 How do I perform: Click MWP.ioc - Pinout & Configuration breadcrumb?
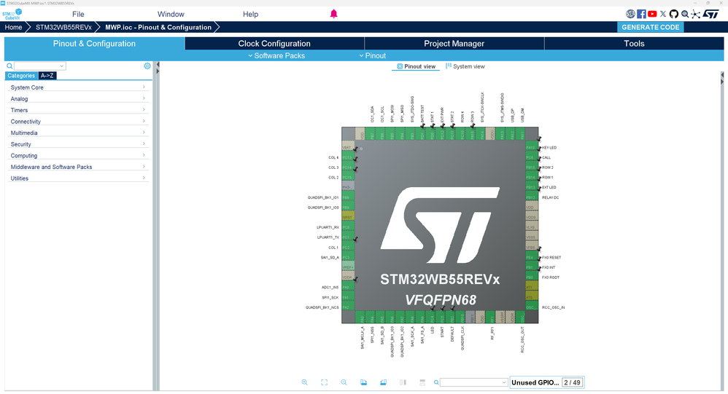158,28
